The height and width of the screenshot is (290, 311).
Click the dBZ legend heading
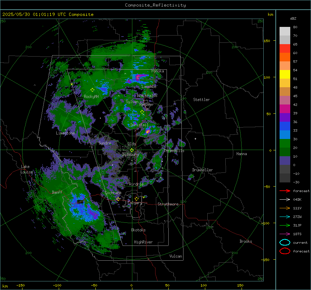coord(293,18)
